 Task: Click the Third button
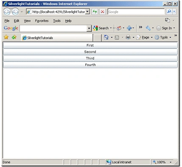90,58
